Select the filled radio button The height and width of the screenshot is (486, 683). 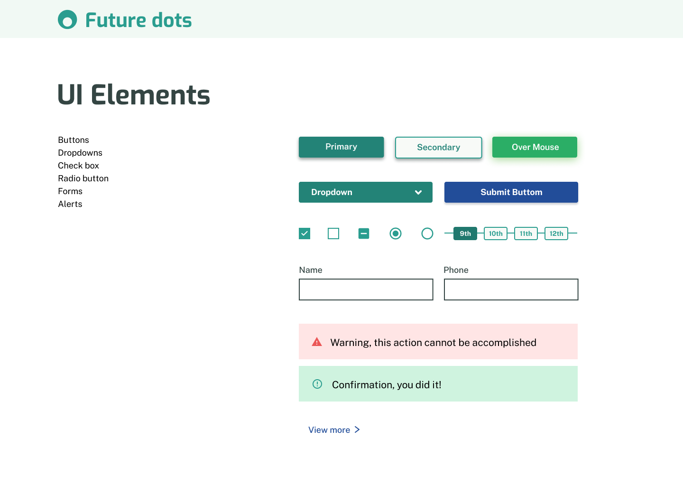coord(396,234)
